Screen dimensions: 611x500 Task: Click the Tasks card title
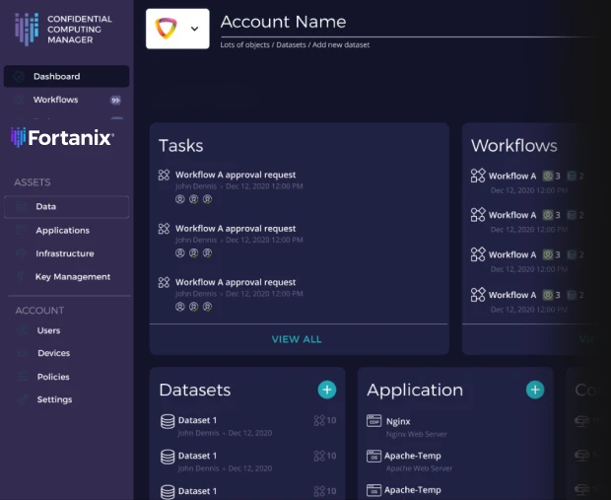[180, 146]
